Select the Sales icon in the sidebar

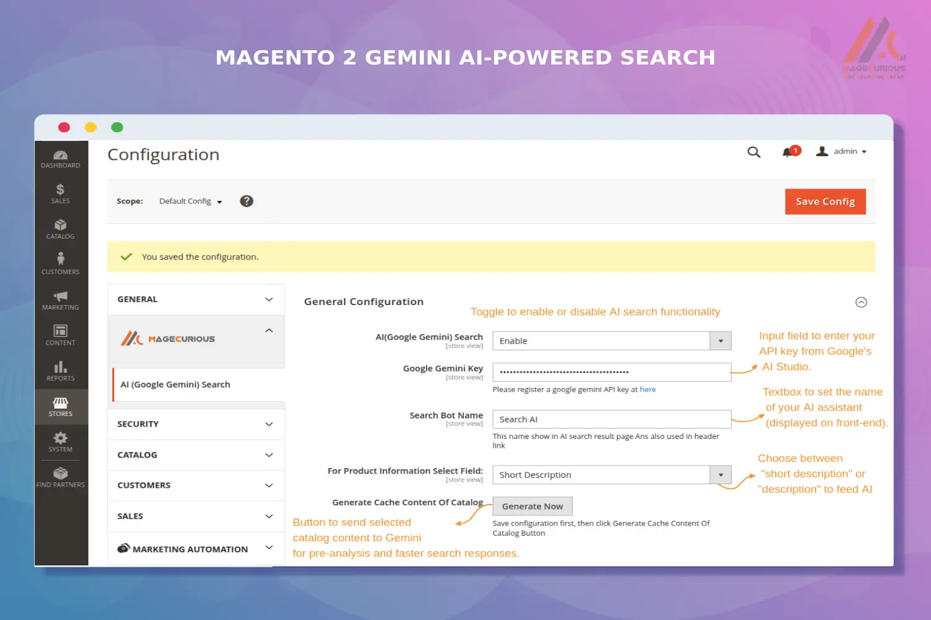tap(60, 193)
